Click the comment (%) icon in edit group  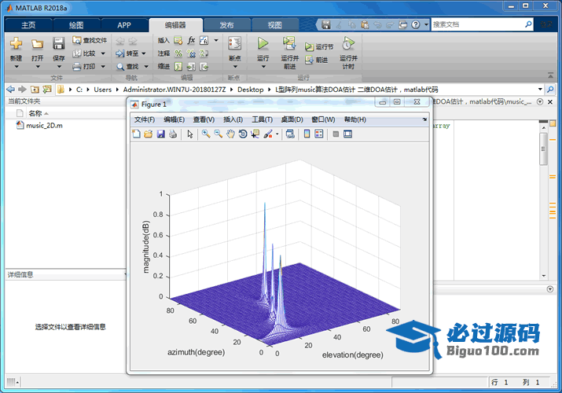click(178, 53)
